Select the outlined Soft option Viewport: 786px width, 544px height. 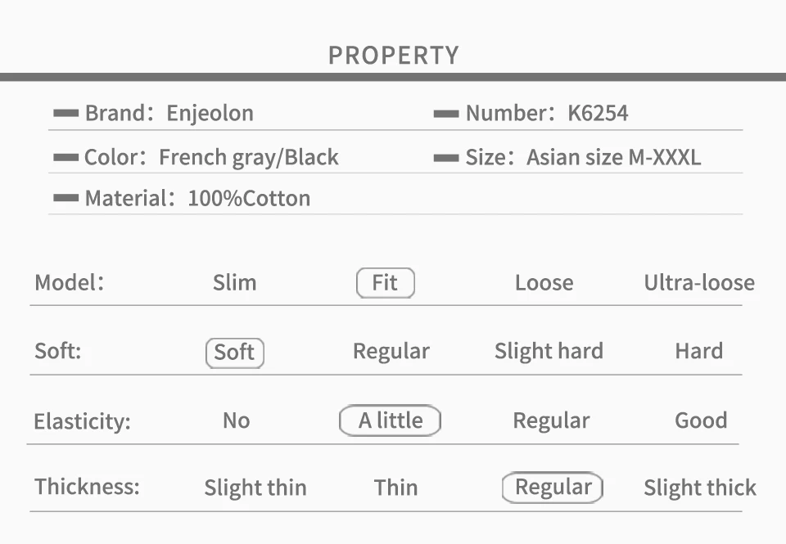(235, 353)
